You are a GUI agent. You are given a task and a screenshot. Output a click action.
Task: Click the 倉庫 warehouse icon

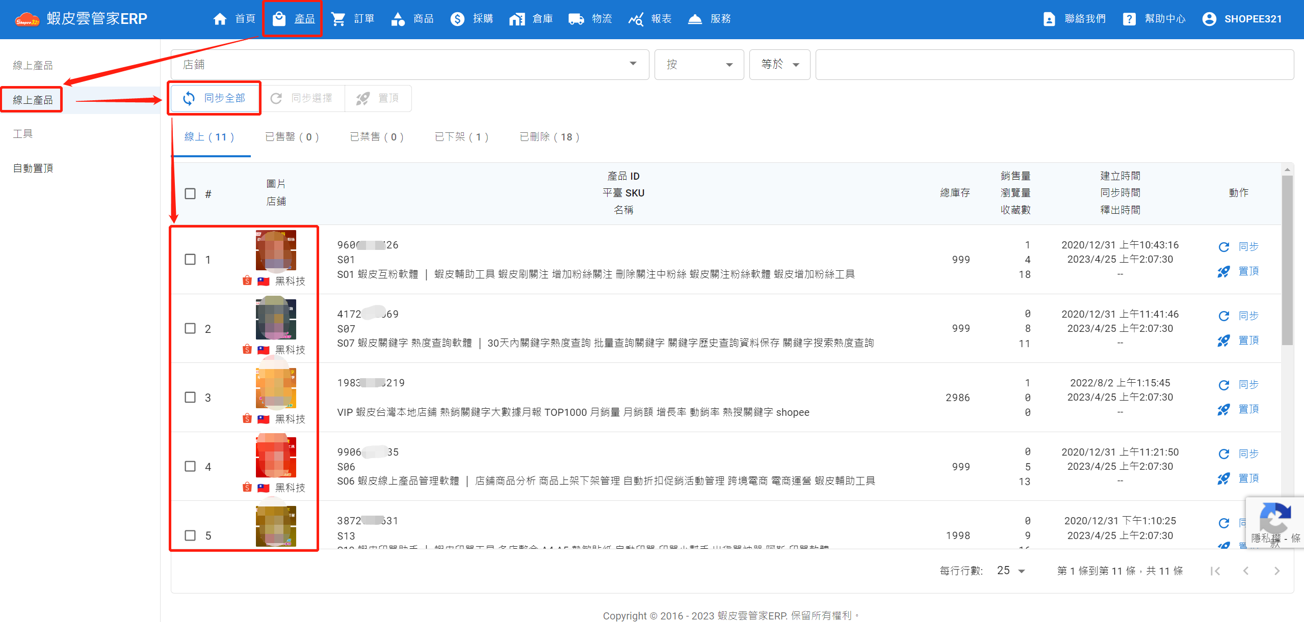coord(516,19)
